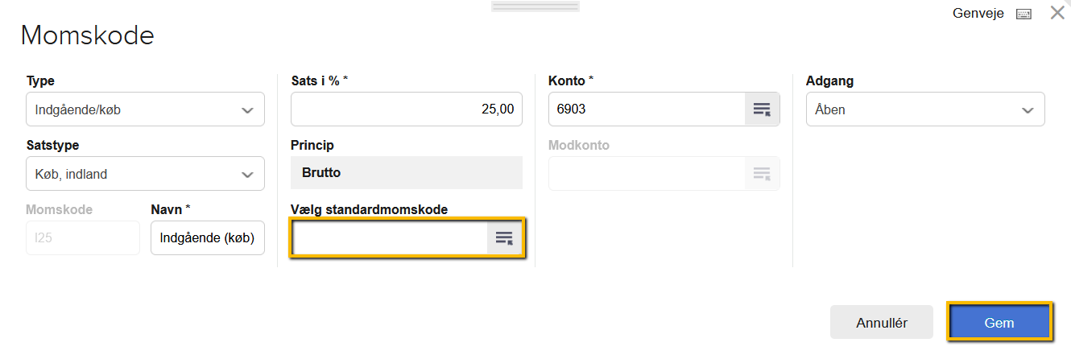
Task: Click the disabled Modkonto text field
Action: 646,173
